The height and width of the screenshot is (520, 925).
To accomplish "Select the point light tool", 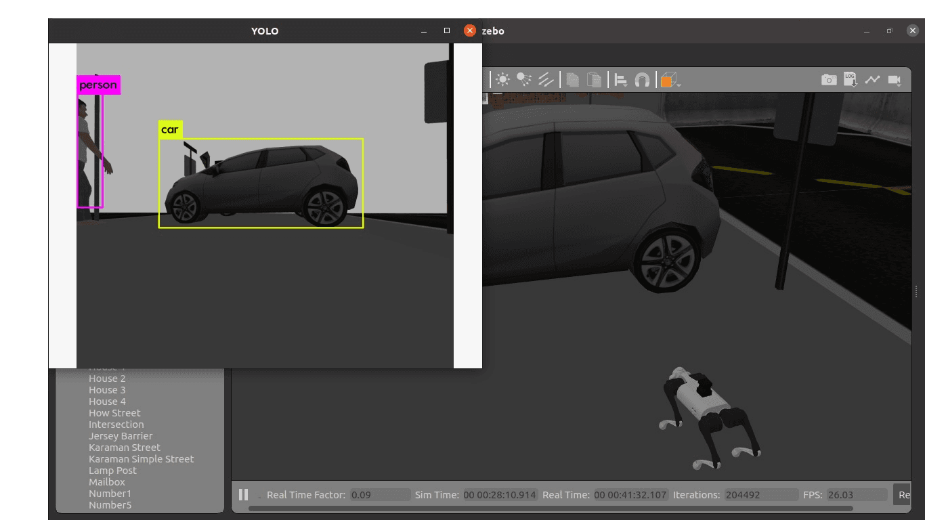I will [x=502, y=79].
